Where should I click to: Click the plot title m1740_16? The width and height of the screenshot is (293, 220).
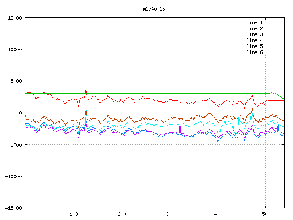[154, 9]
